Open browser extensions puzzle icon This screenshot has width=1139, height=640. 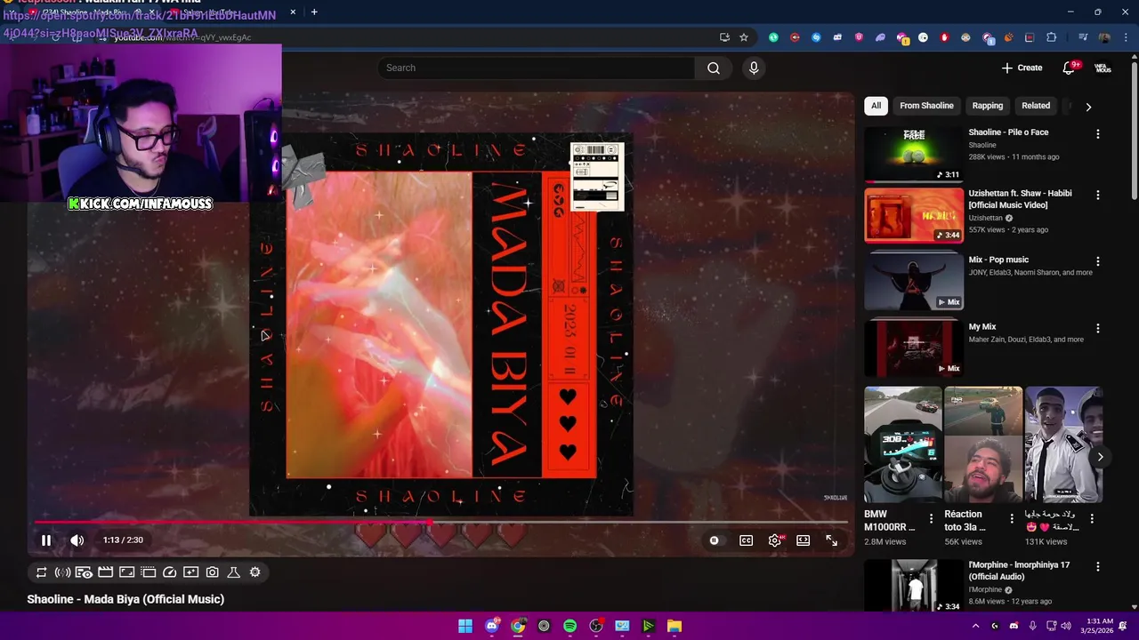point(1051,37)
